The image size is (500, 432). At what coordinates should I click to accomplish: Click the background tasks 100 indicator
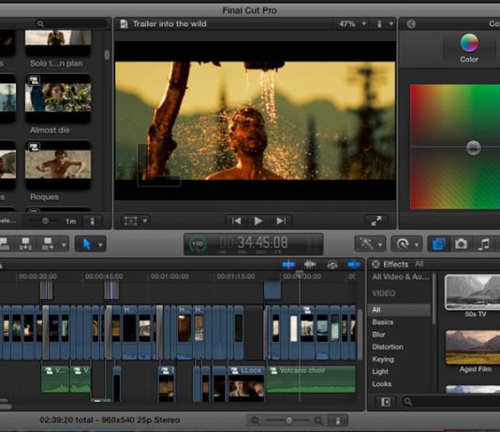point(198,244)
